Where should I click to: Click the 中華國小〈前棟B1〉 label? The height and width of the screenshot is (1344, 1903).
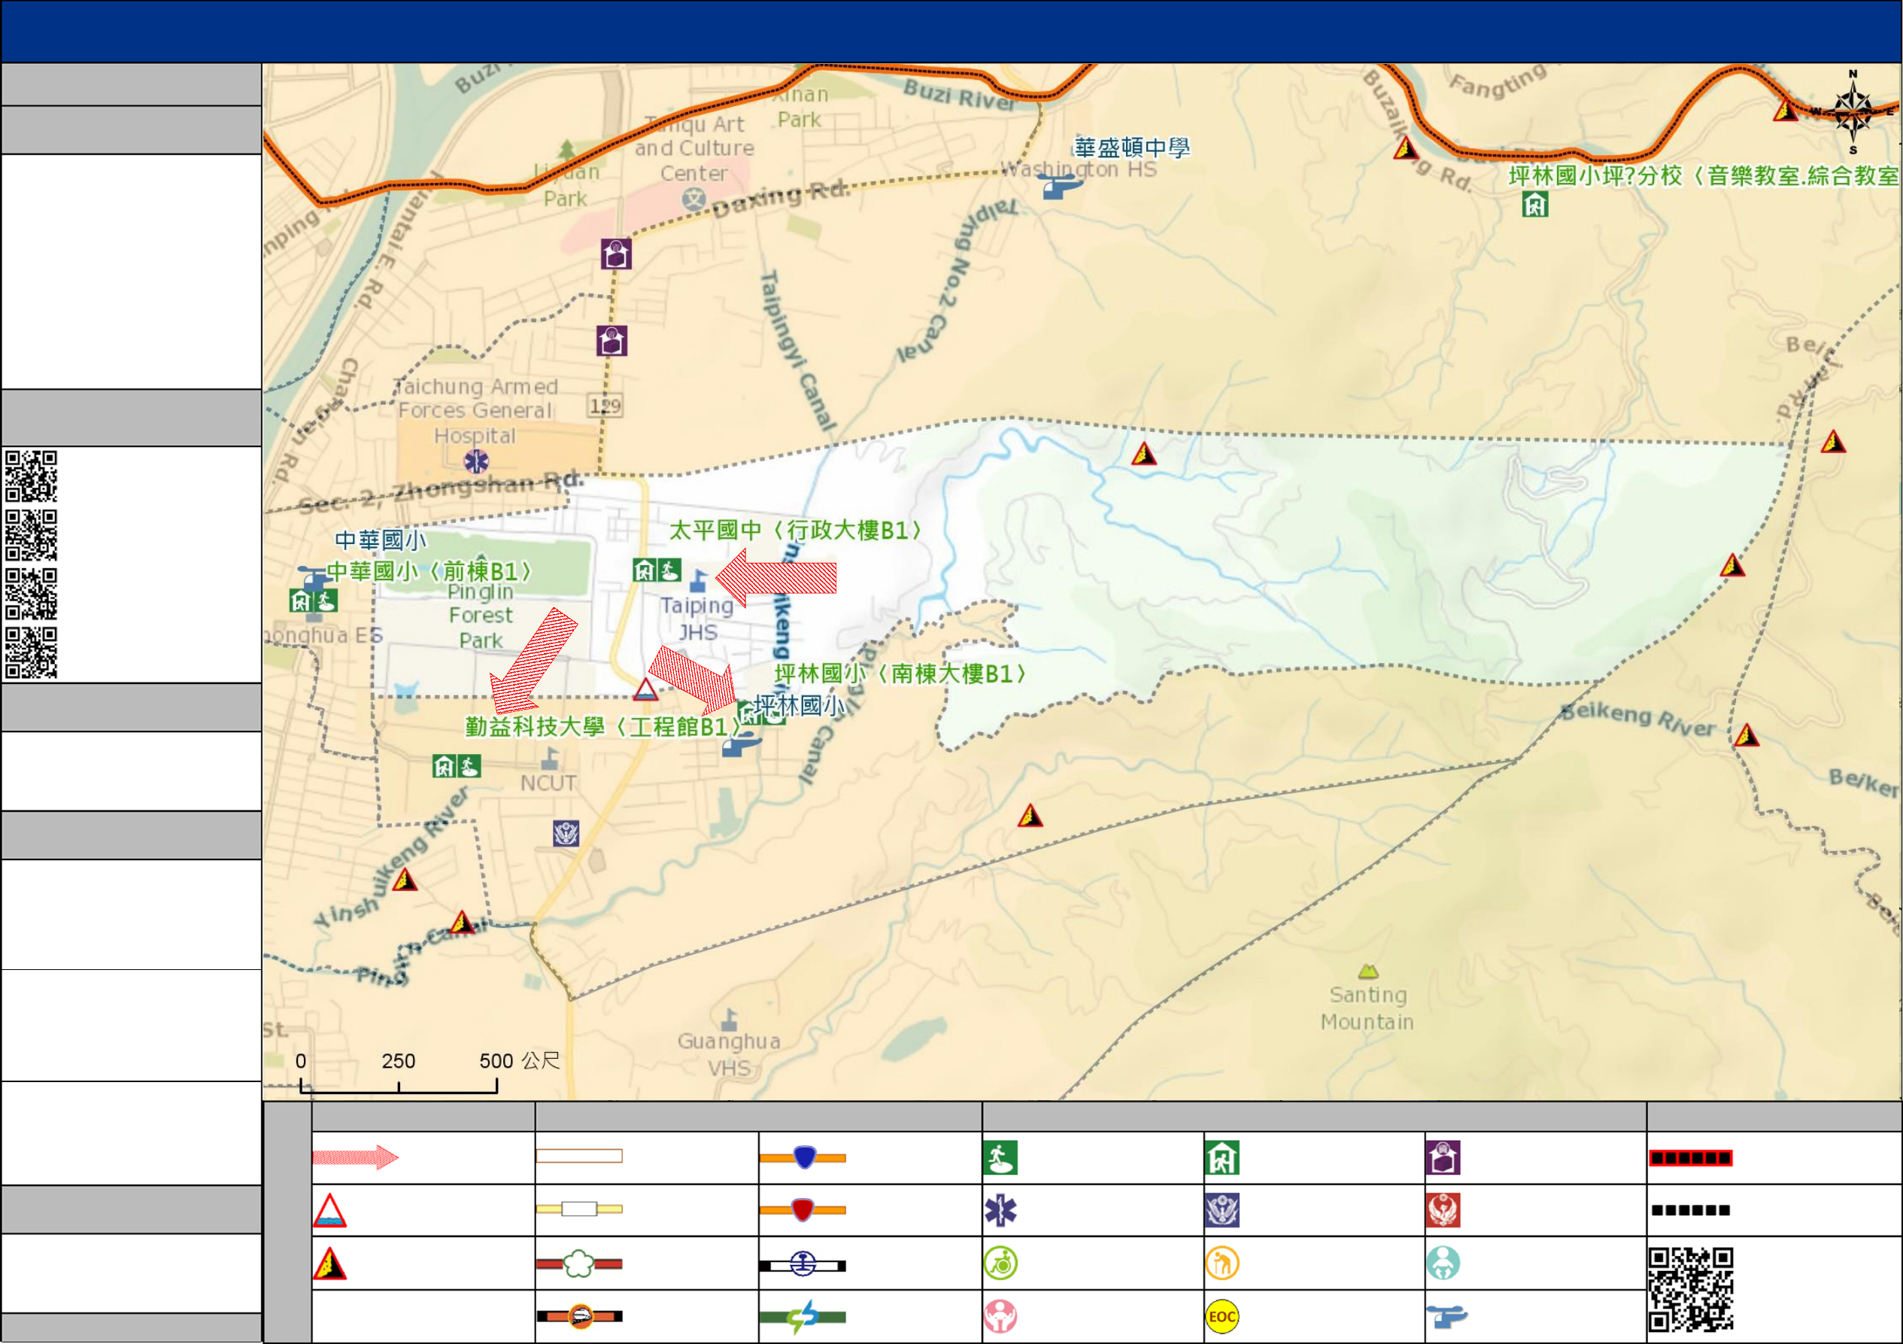[x=429, y=571]
